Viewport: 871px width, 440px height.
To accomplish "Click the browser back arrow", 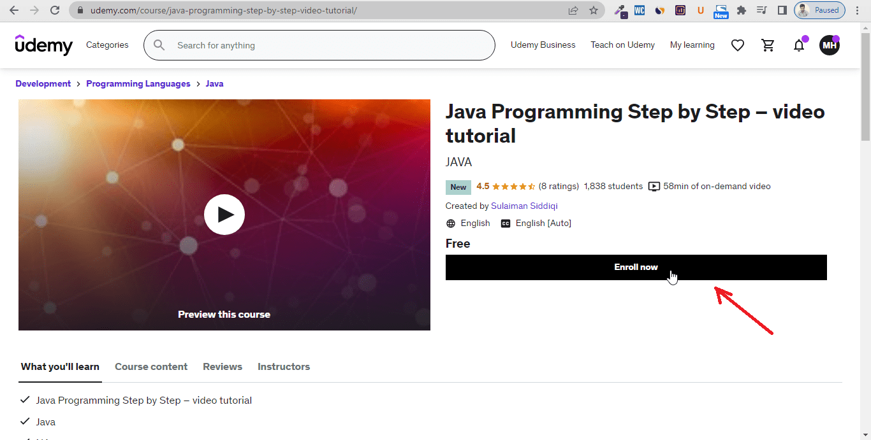I will click(x=14, y=10).
